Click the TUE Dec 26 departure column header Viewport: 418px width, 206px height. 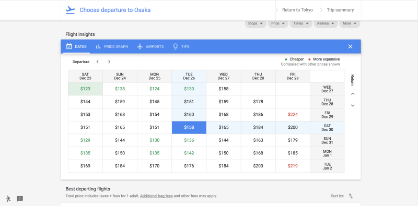tap(189, 76)
